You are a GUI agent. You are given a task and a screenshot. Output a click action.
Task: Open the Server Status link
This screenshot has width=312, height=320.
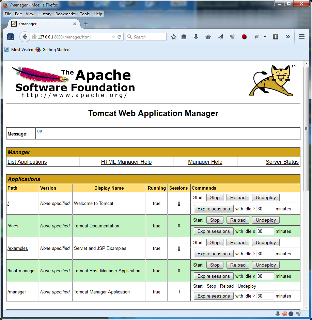pyautogui.click(x=282, y=162)
